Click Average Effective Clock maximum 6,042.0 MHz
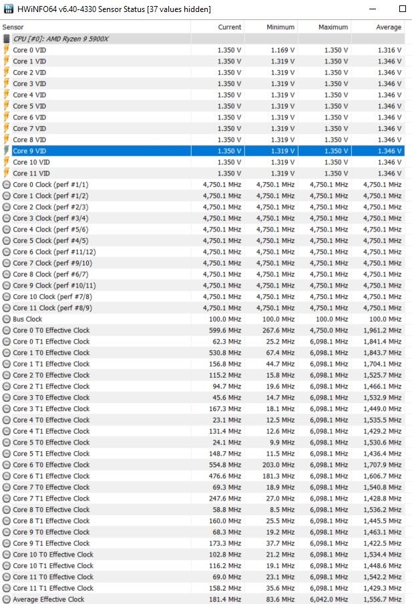This screenshot has height=604, width=412. [329, 599]
